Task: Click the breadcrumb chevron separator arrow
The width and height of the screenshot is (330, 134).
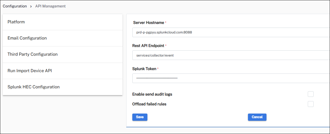Action: (x=31, y=6)
